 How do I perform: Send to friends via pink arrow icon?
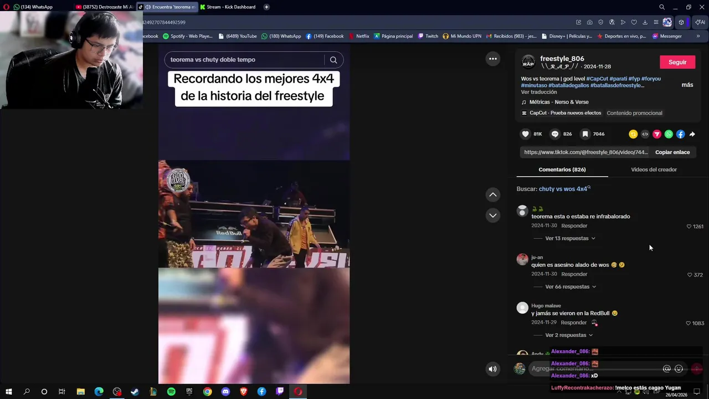[x=657, y=134]
